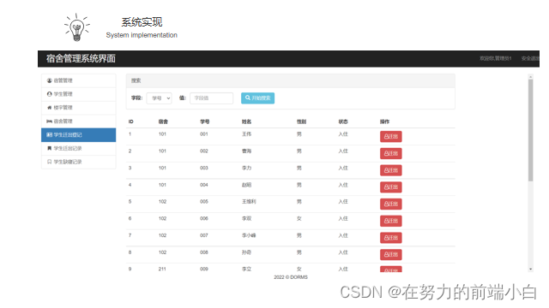This screenshot has width=549, height=308.
Task: Start searching with the blue 开始搜索 button
Action: click(257, 98)
